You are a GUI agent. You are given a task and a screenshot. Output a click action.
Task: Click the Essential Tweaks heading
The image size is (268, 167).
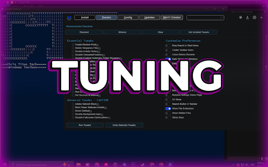pos(80,41)
